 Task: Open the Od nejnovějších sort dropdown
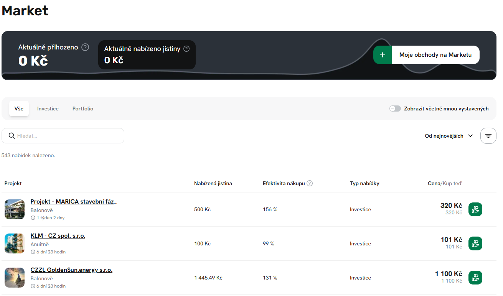[449, 136]
